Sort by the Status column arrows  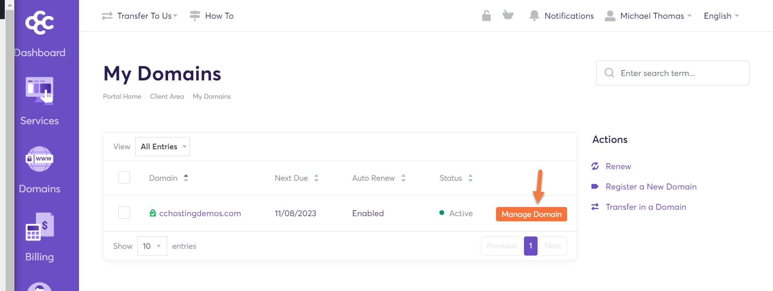click(471, 178)
